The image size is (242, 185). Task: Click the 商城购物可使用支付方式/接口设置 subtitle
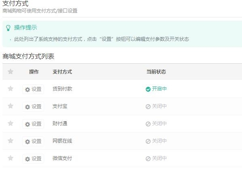[x=40, y=11]
